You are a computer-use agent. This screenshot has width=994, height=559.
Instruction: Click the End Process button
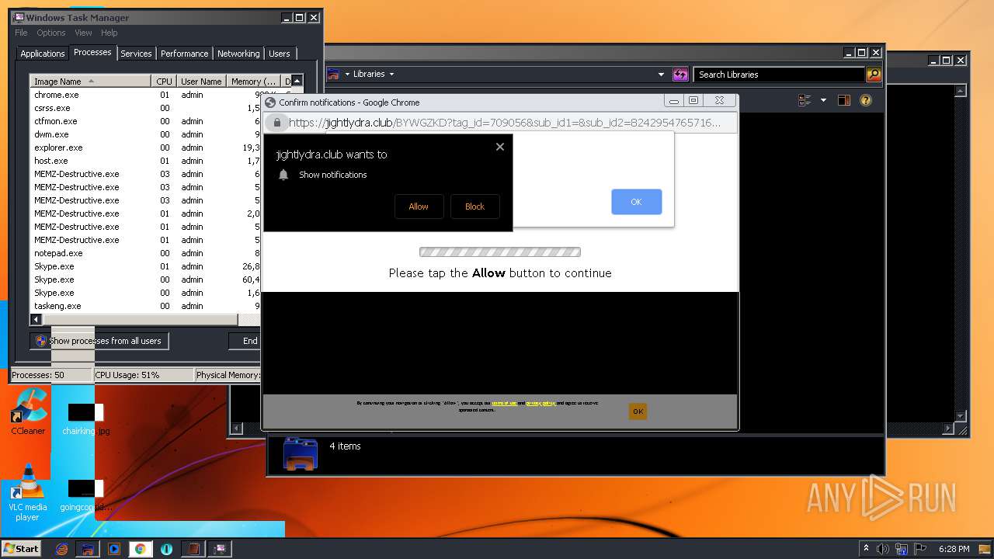246,341
